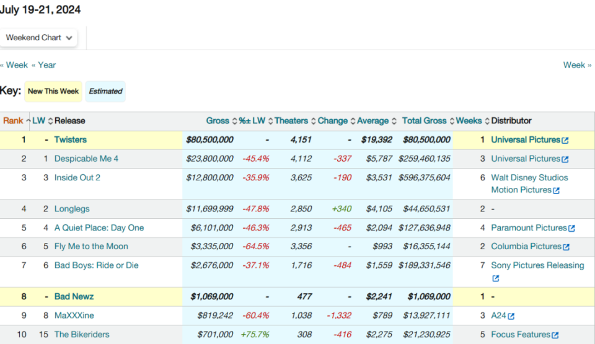This screenshot has width=595, height=344.
Task: Click external link icon in Despicable Me 4 row
Action: click(x=565, y=159)
